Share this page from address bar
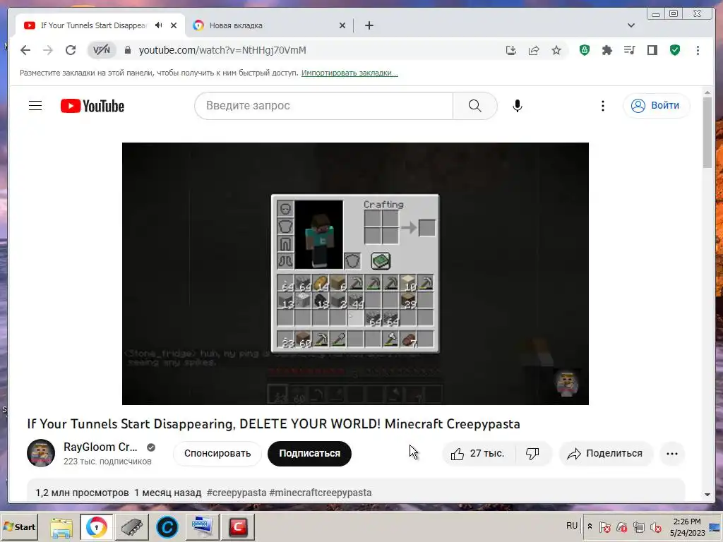Image resolution: width=723 pixels, height=542 pixels. tap(534, 50)
